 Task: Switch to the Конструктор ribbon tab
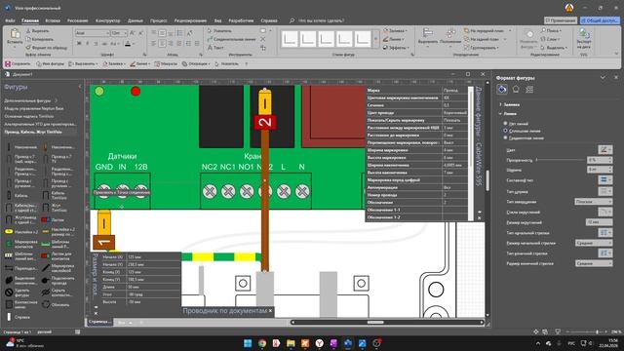[x=107, y=20]
